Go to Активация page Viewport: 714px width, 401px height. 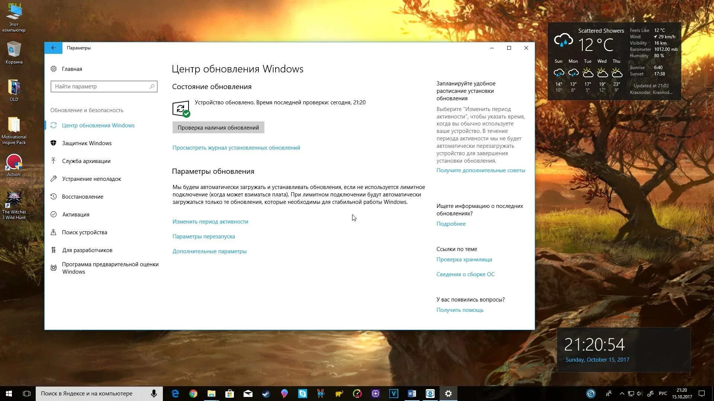(x=75, y=215)
